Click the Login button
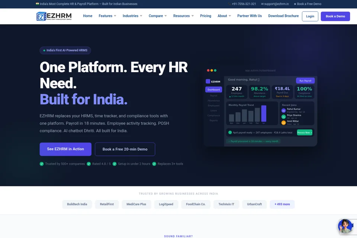This screenshot has width=357, height=238. click(x=310, y=16)
